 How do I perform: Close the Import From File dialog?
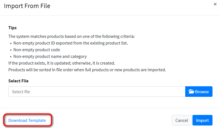point(215,4)
